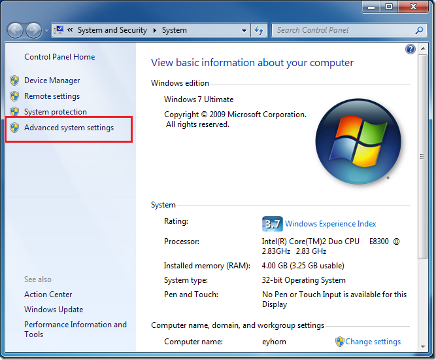Click Change settings link
The image size is (436, 360).
[373, 342]
